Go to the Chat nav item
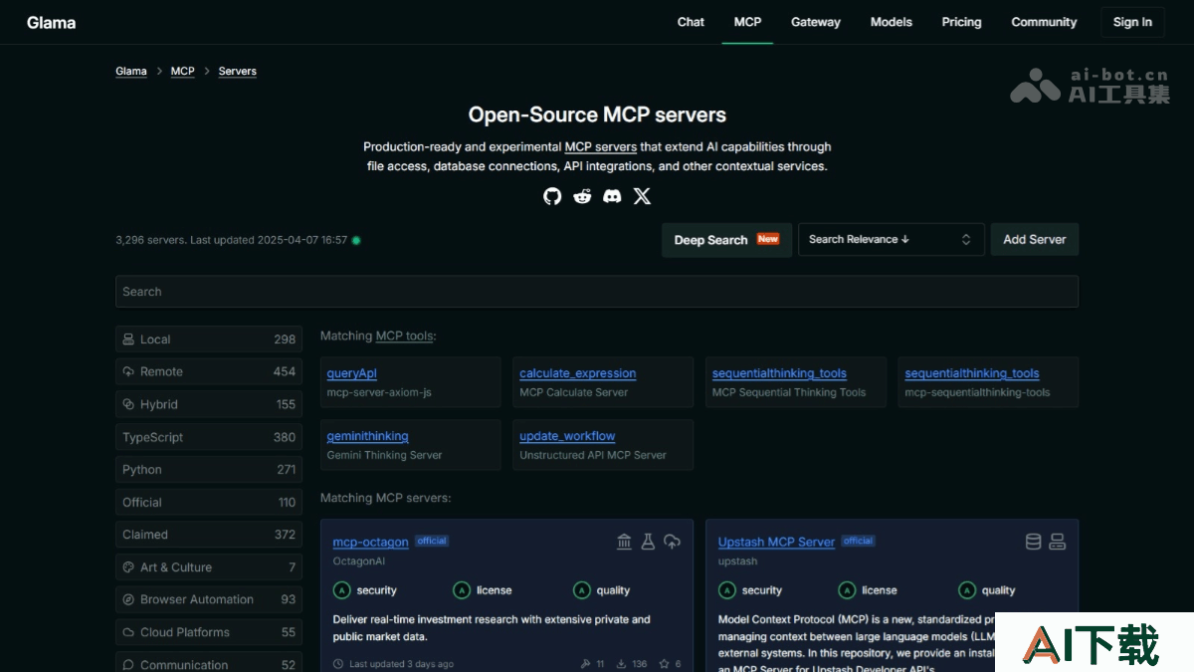The image size is (1194, 672). (691, 22)
